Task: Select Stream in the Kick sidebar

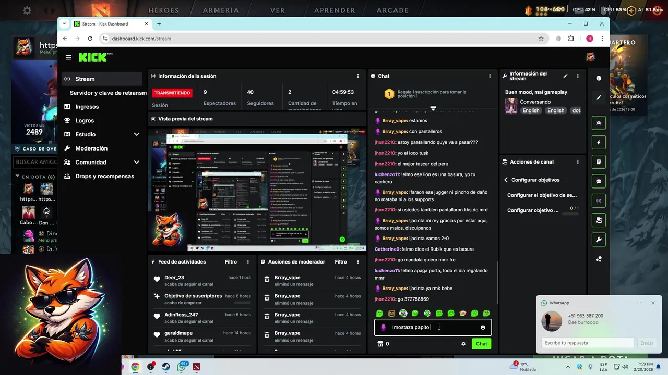Action: pos(102,79)
